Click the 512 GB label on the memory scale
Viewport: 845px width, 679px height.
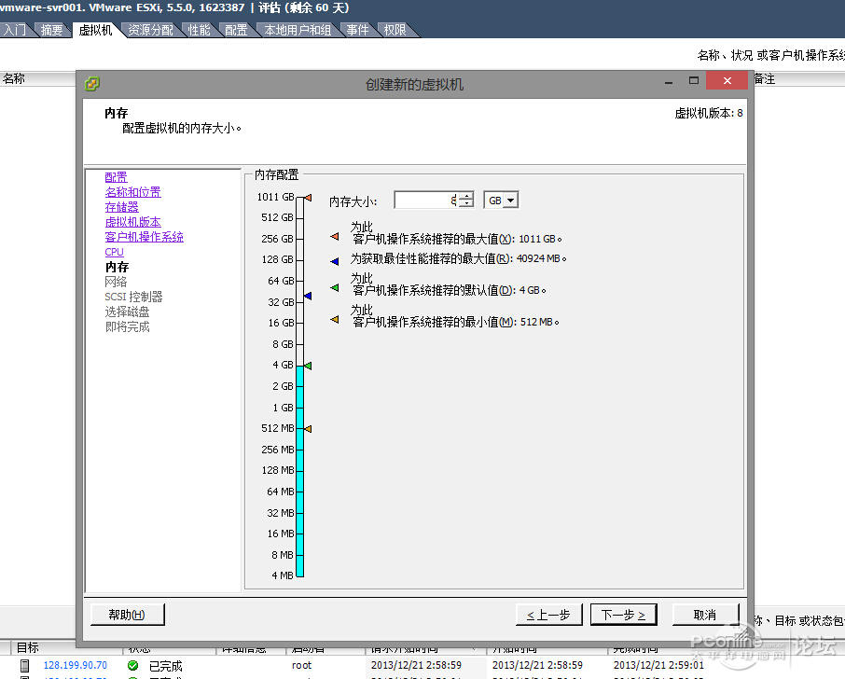pos(278,217)
